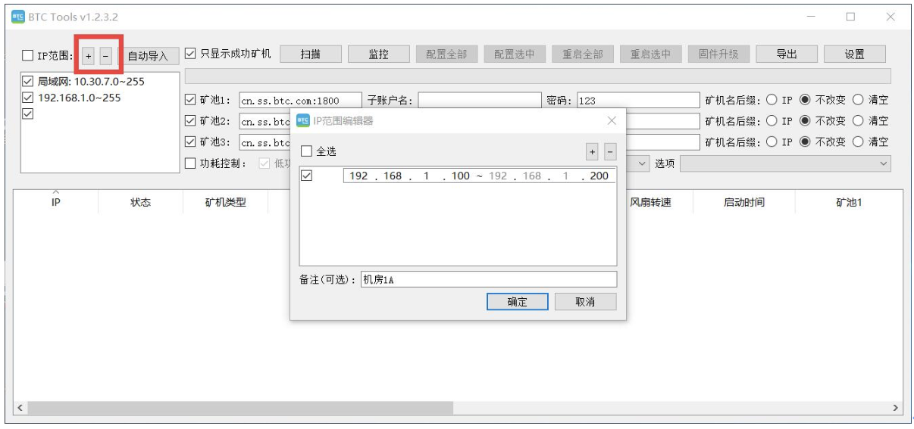914x429 pixels.
Task: Minimize the BTC Tools window
Action: coord(811,17)
